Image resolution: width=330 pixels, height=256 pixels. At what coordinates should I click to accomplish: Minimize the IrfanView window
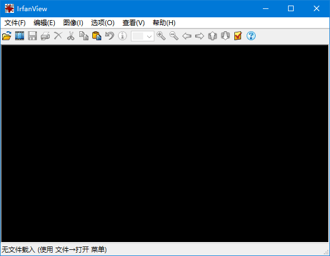pos(266,8)
